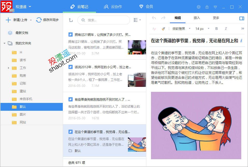
Task: Click the user avatar logo
Action: (7, 6)
